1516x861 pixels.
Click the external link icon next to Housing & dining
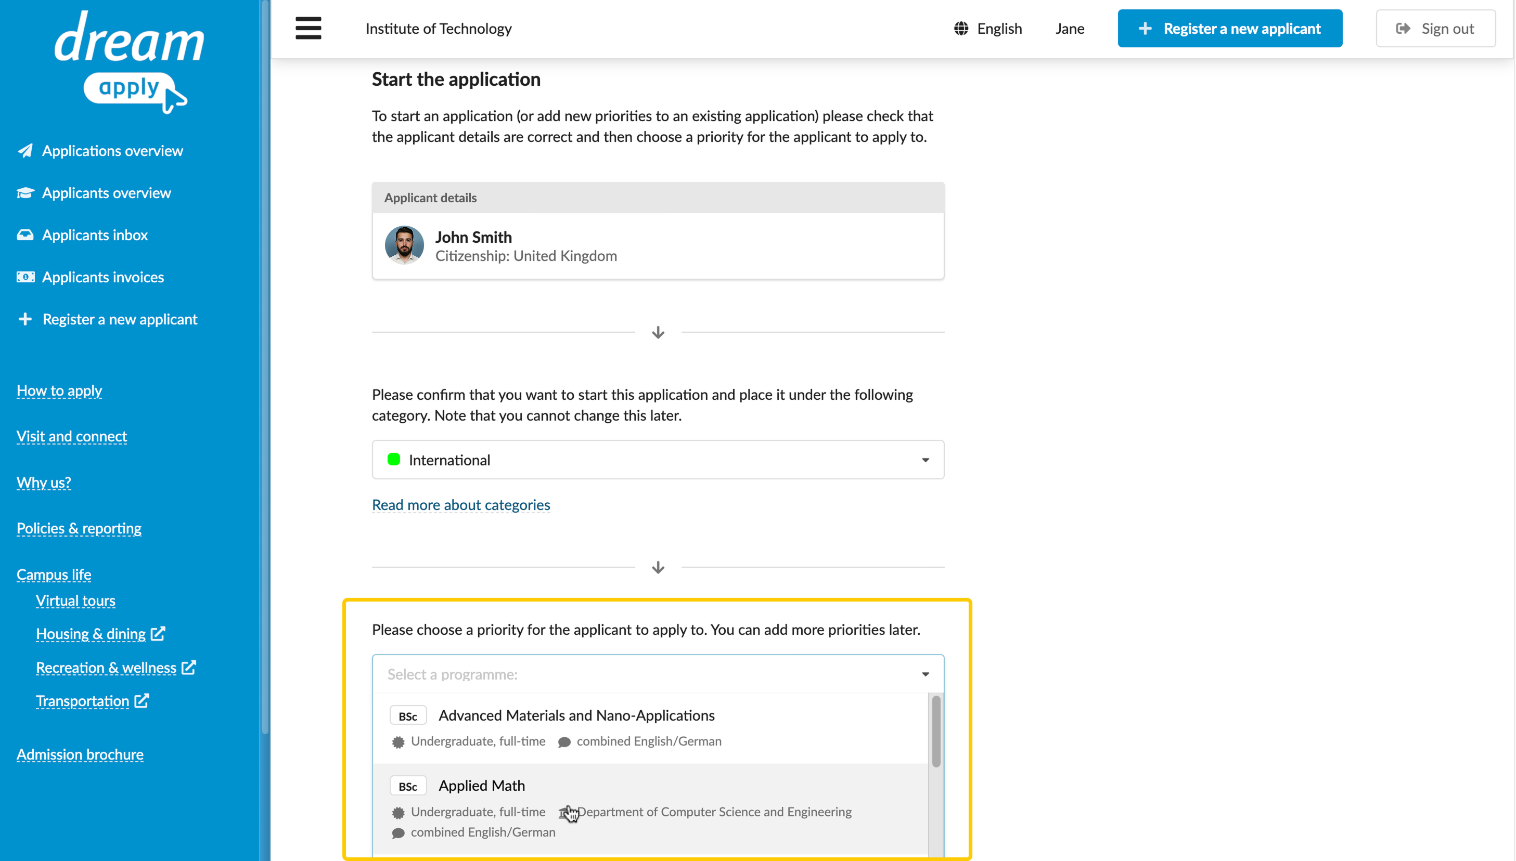pos(158,633)
